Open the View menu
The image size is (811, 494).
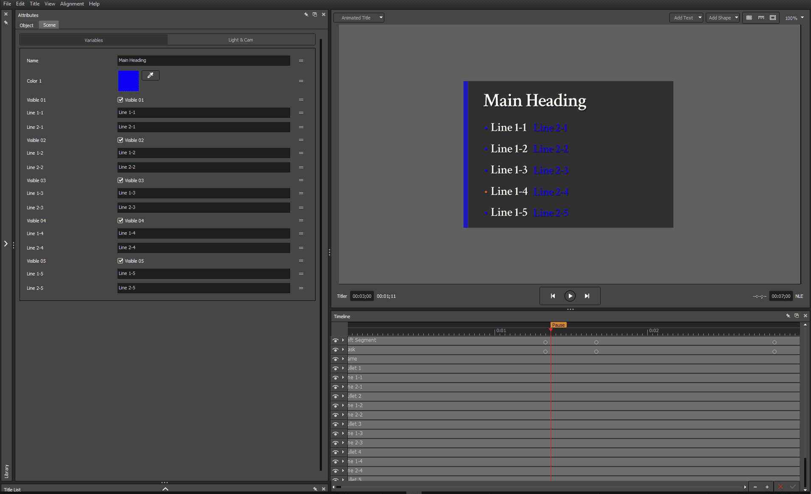50,4
